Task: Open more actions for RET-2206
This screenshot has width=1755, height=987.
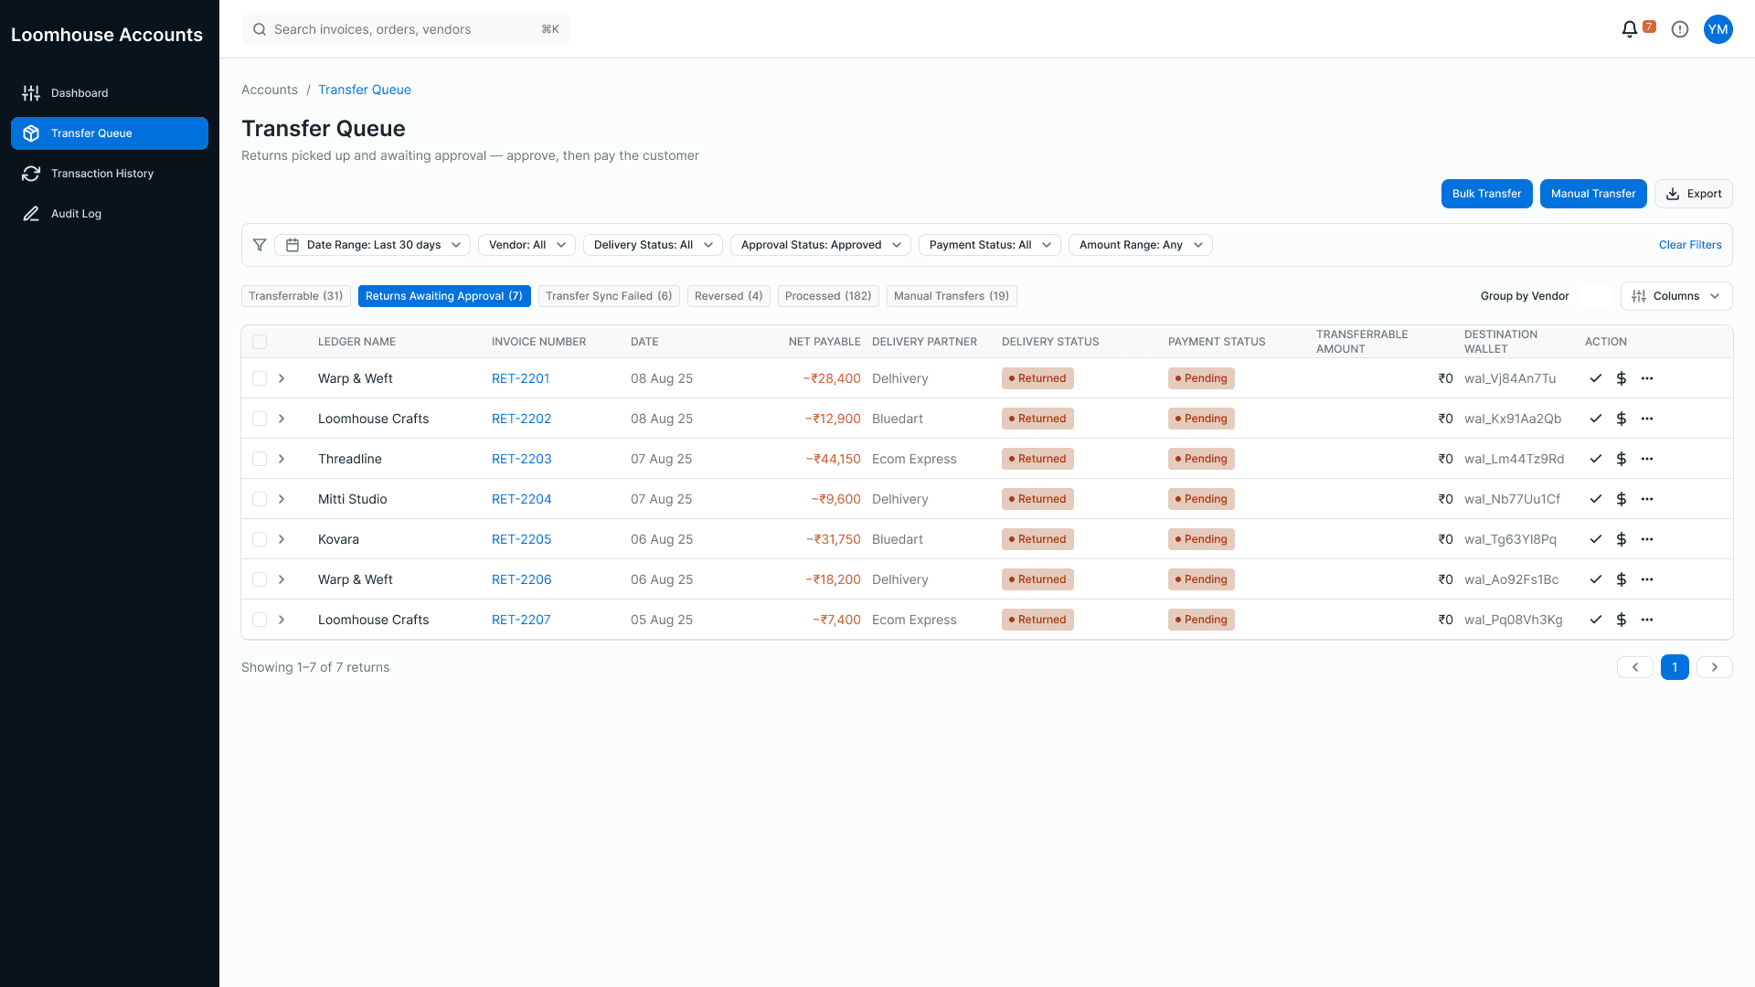Action: (1647, 579)
